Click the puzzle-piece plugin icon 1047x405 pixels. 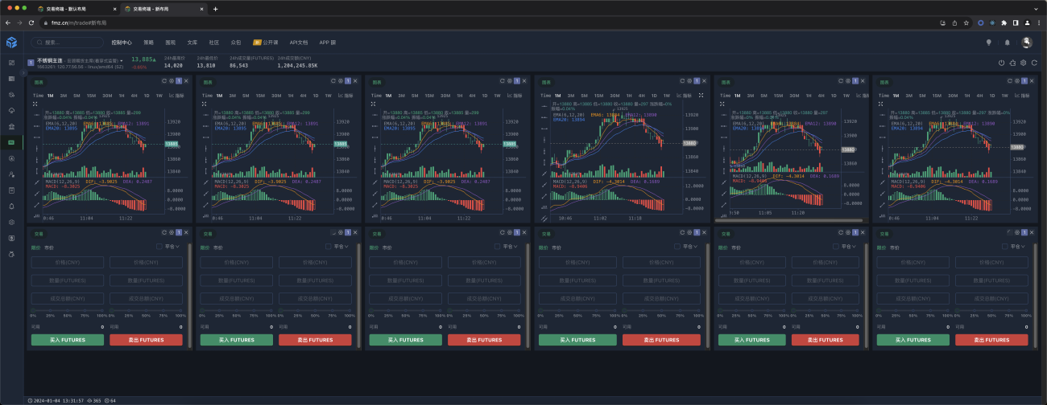click(1012, 63)
